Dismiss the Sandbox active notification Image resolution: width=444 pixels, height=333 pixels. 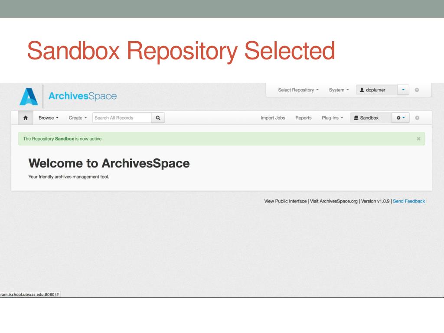pyautogui.click(x=418, y=139)
